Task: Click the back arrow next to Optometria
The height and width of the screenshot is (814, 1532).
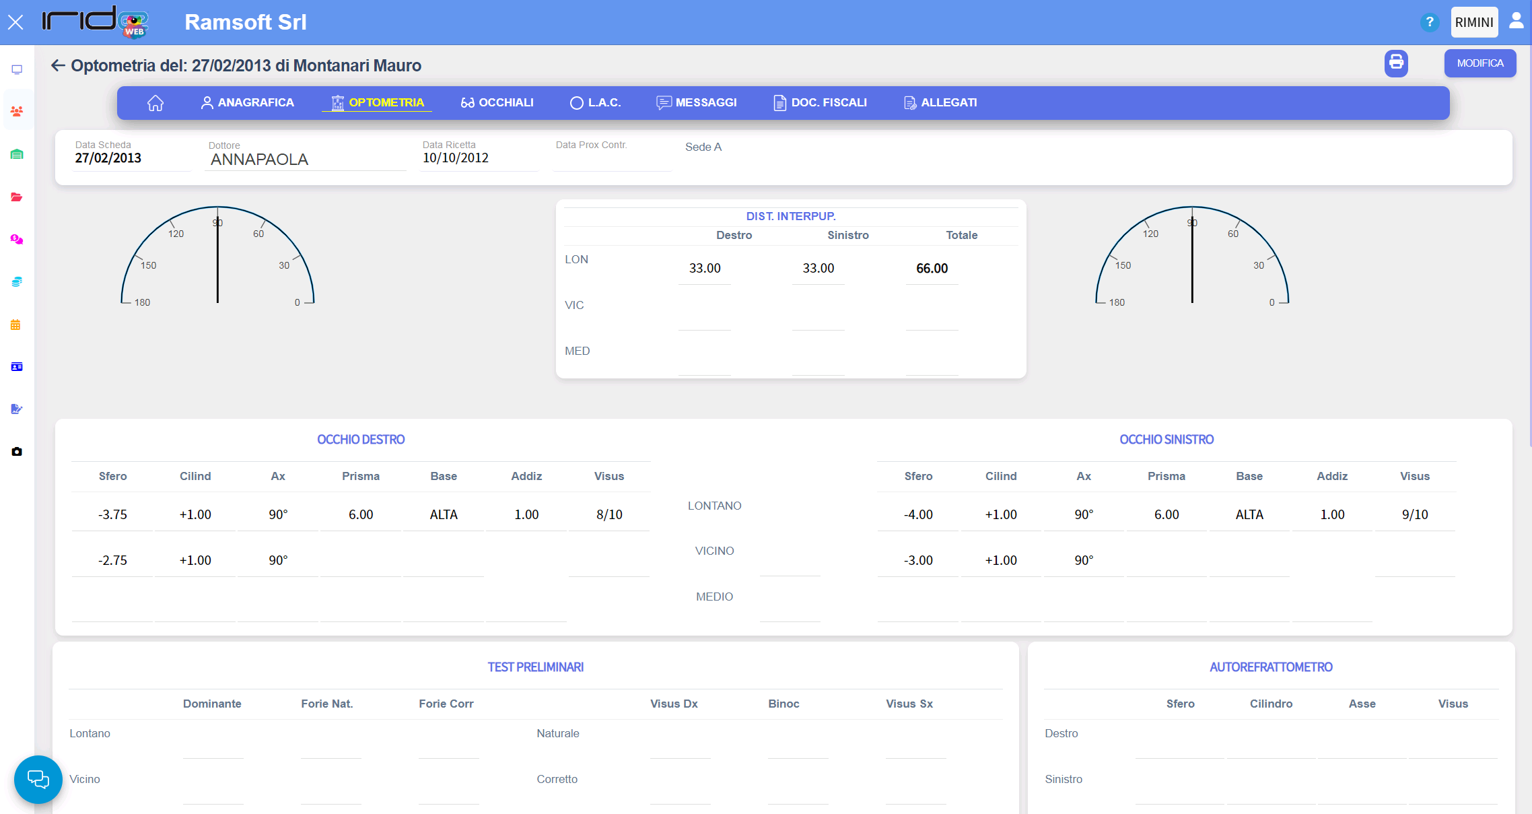Action: [x=58, y=65]
